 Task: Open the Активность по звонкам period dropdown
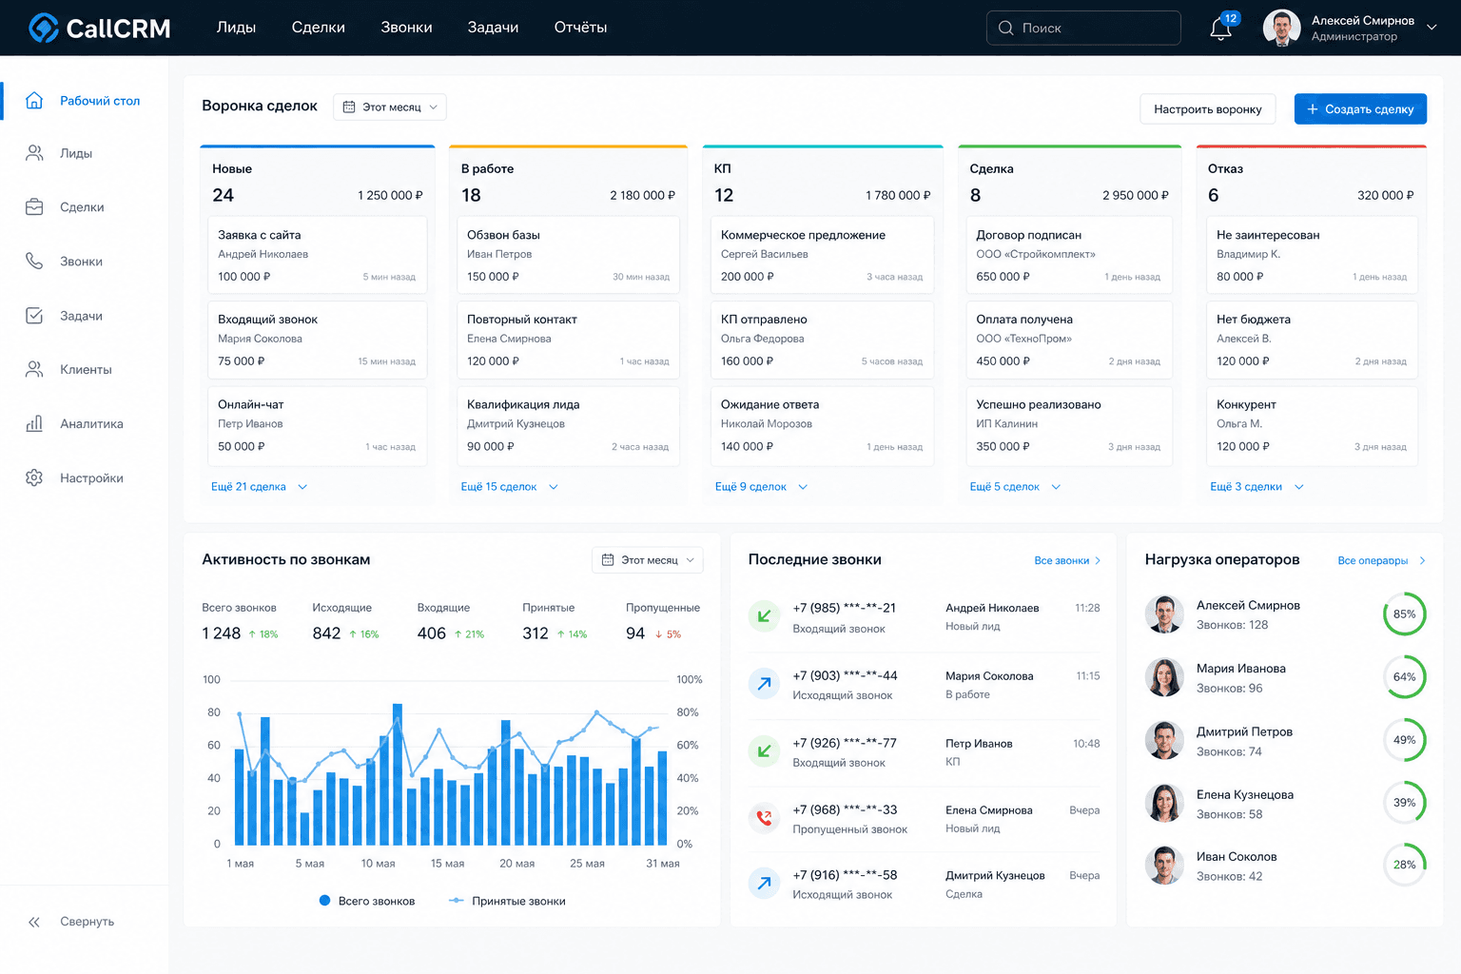[x=648, y=560]
